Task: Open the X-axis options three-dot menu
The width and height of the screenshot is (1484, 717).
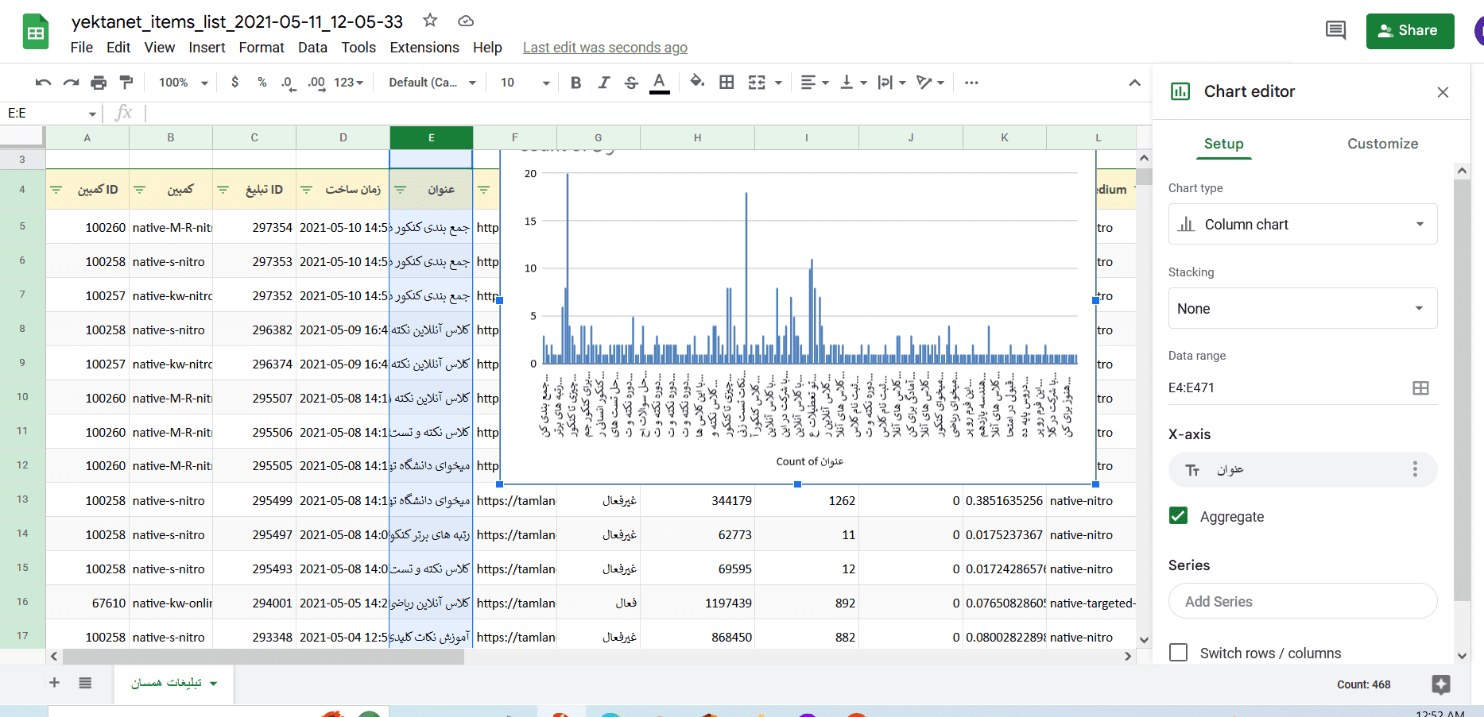Action: [x=1415, y=469]
